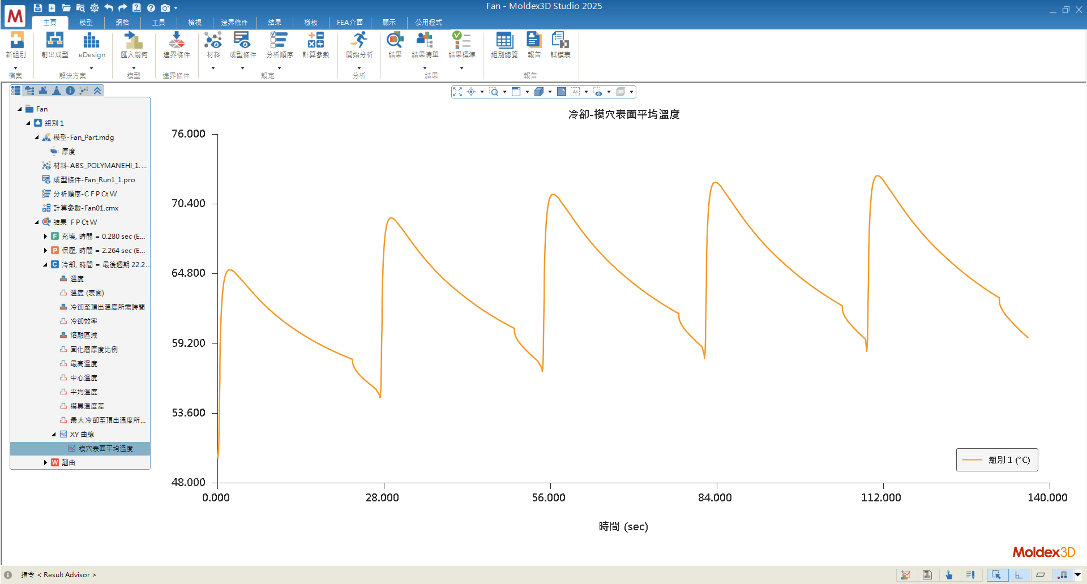This screenshot has height=584, width=1087.
Task: Click the 報告 report icon
Action: tap(533, 41)
